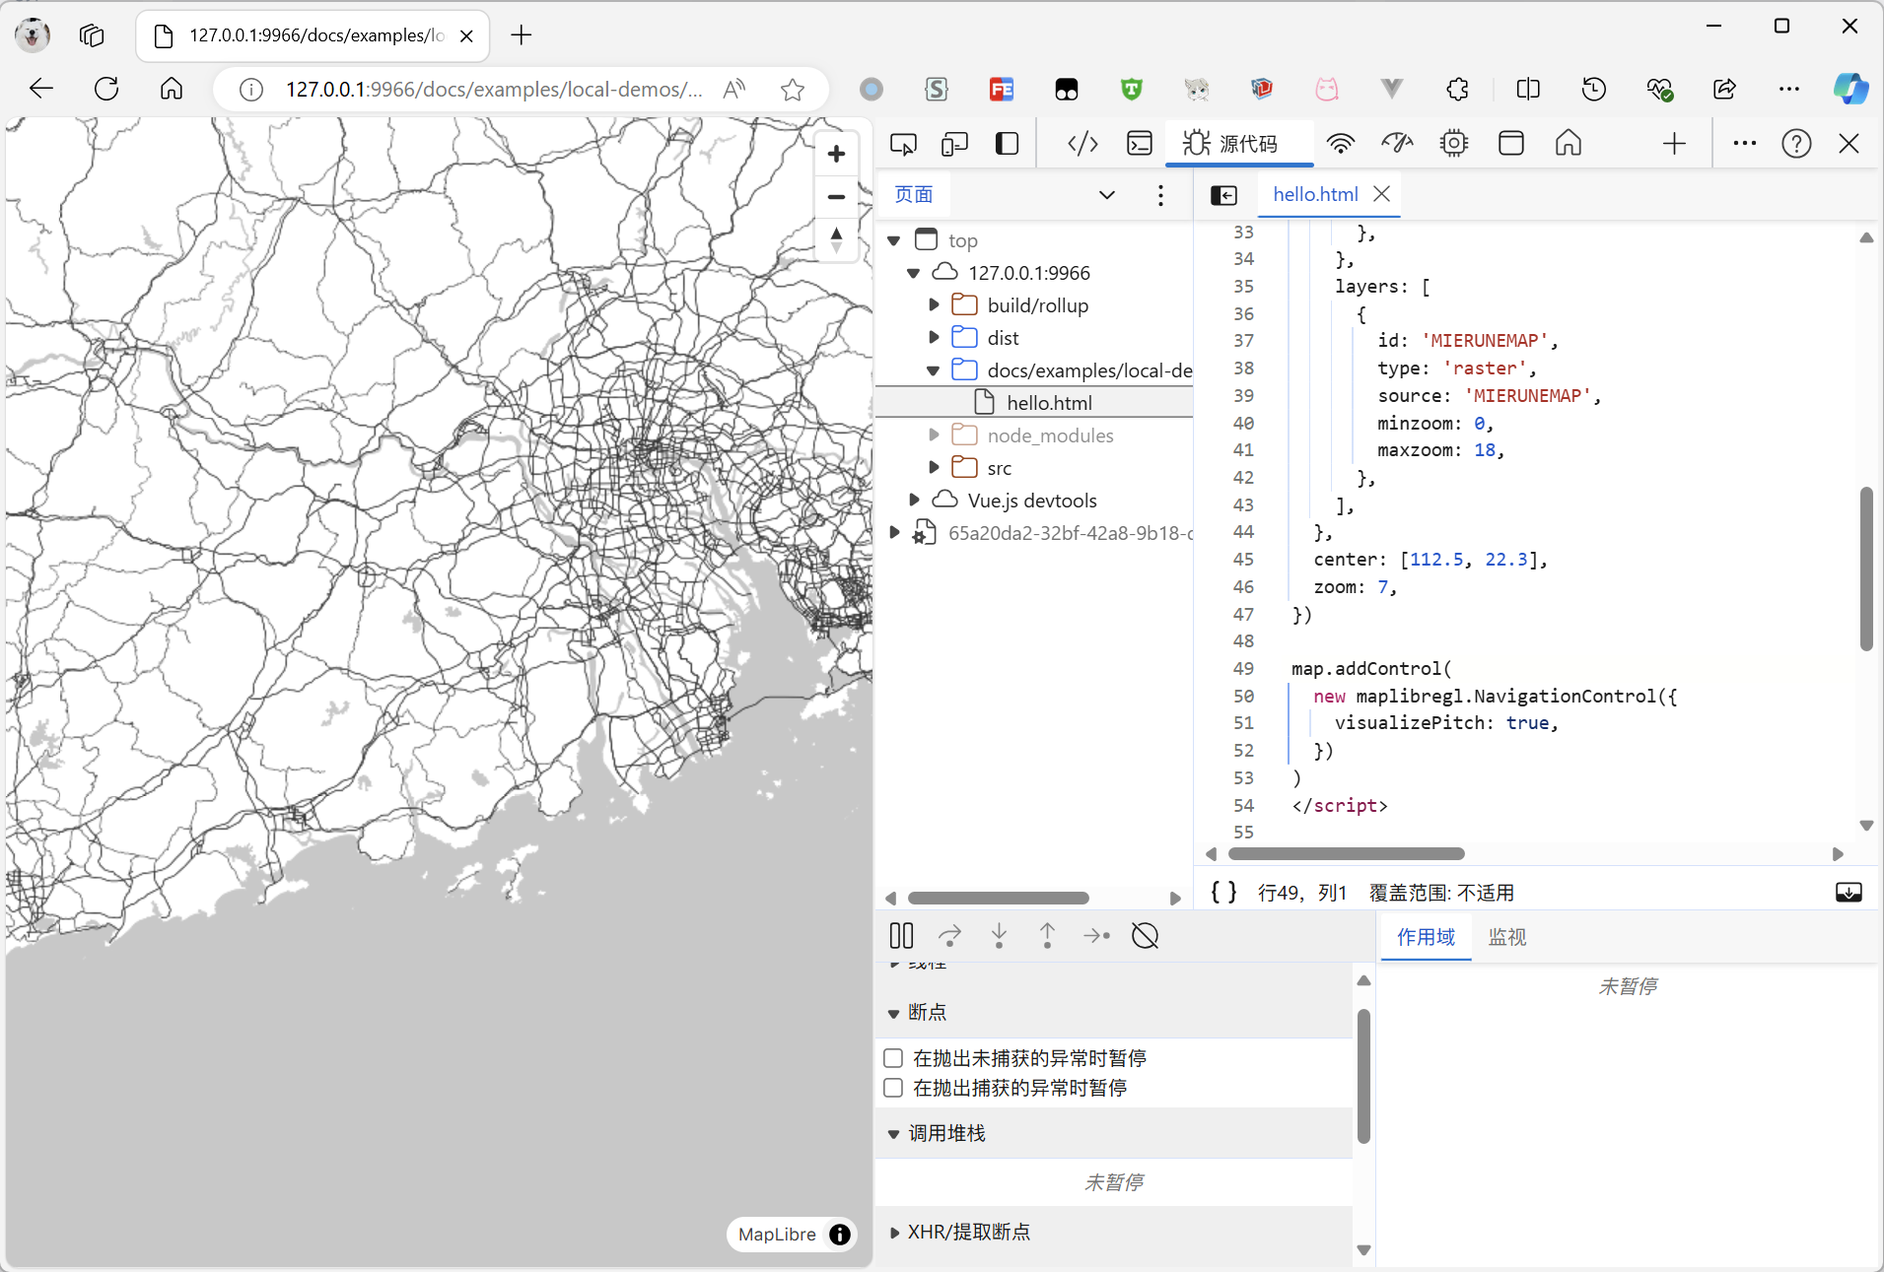Toggle device emulation mode

point(954,143)
